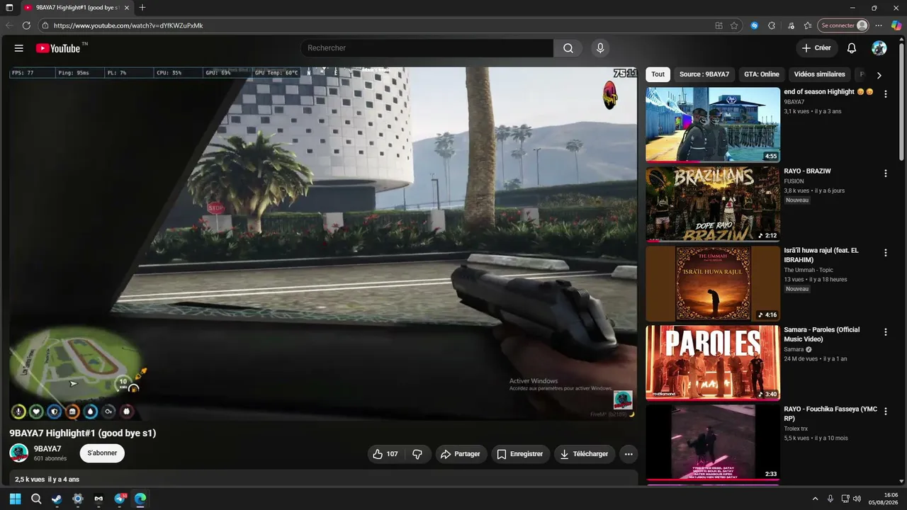Viewport: 907px width, 510px height.
Task: Open the RAYO - BRAZIW video title
Action: (807, 171)
